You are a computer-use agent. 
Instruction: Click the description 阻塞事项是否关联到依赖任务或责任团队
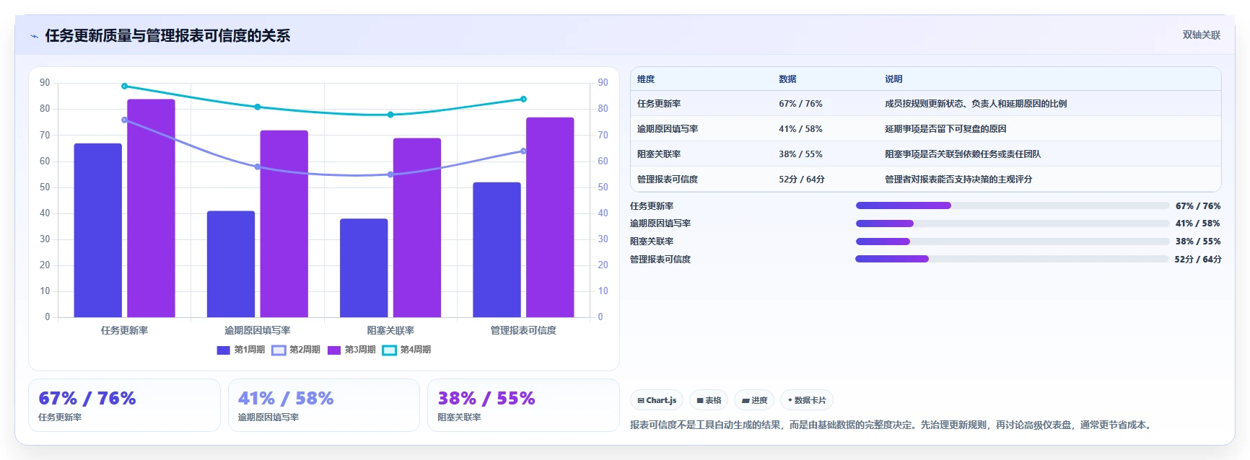(x=963, y=154)
